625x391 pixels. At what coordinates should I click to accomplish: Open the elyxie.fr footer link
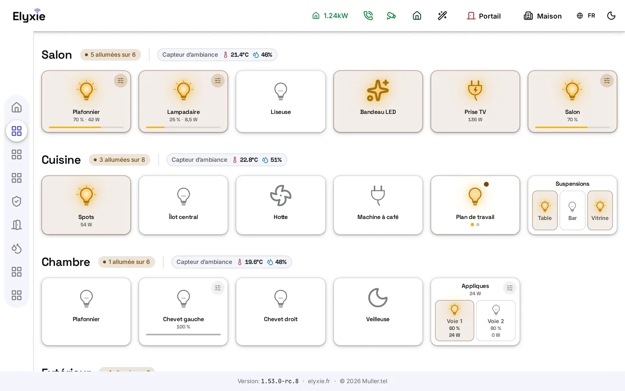tap(319, 381)
